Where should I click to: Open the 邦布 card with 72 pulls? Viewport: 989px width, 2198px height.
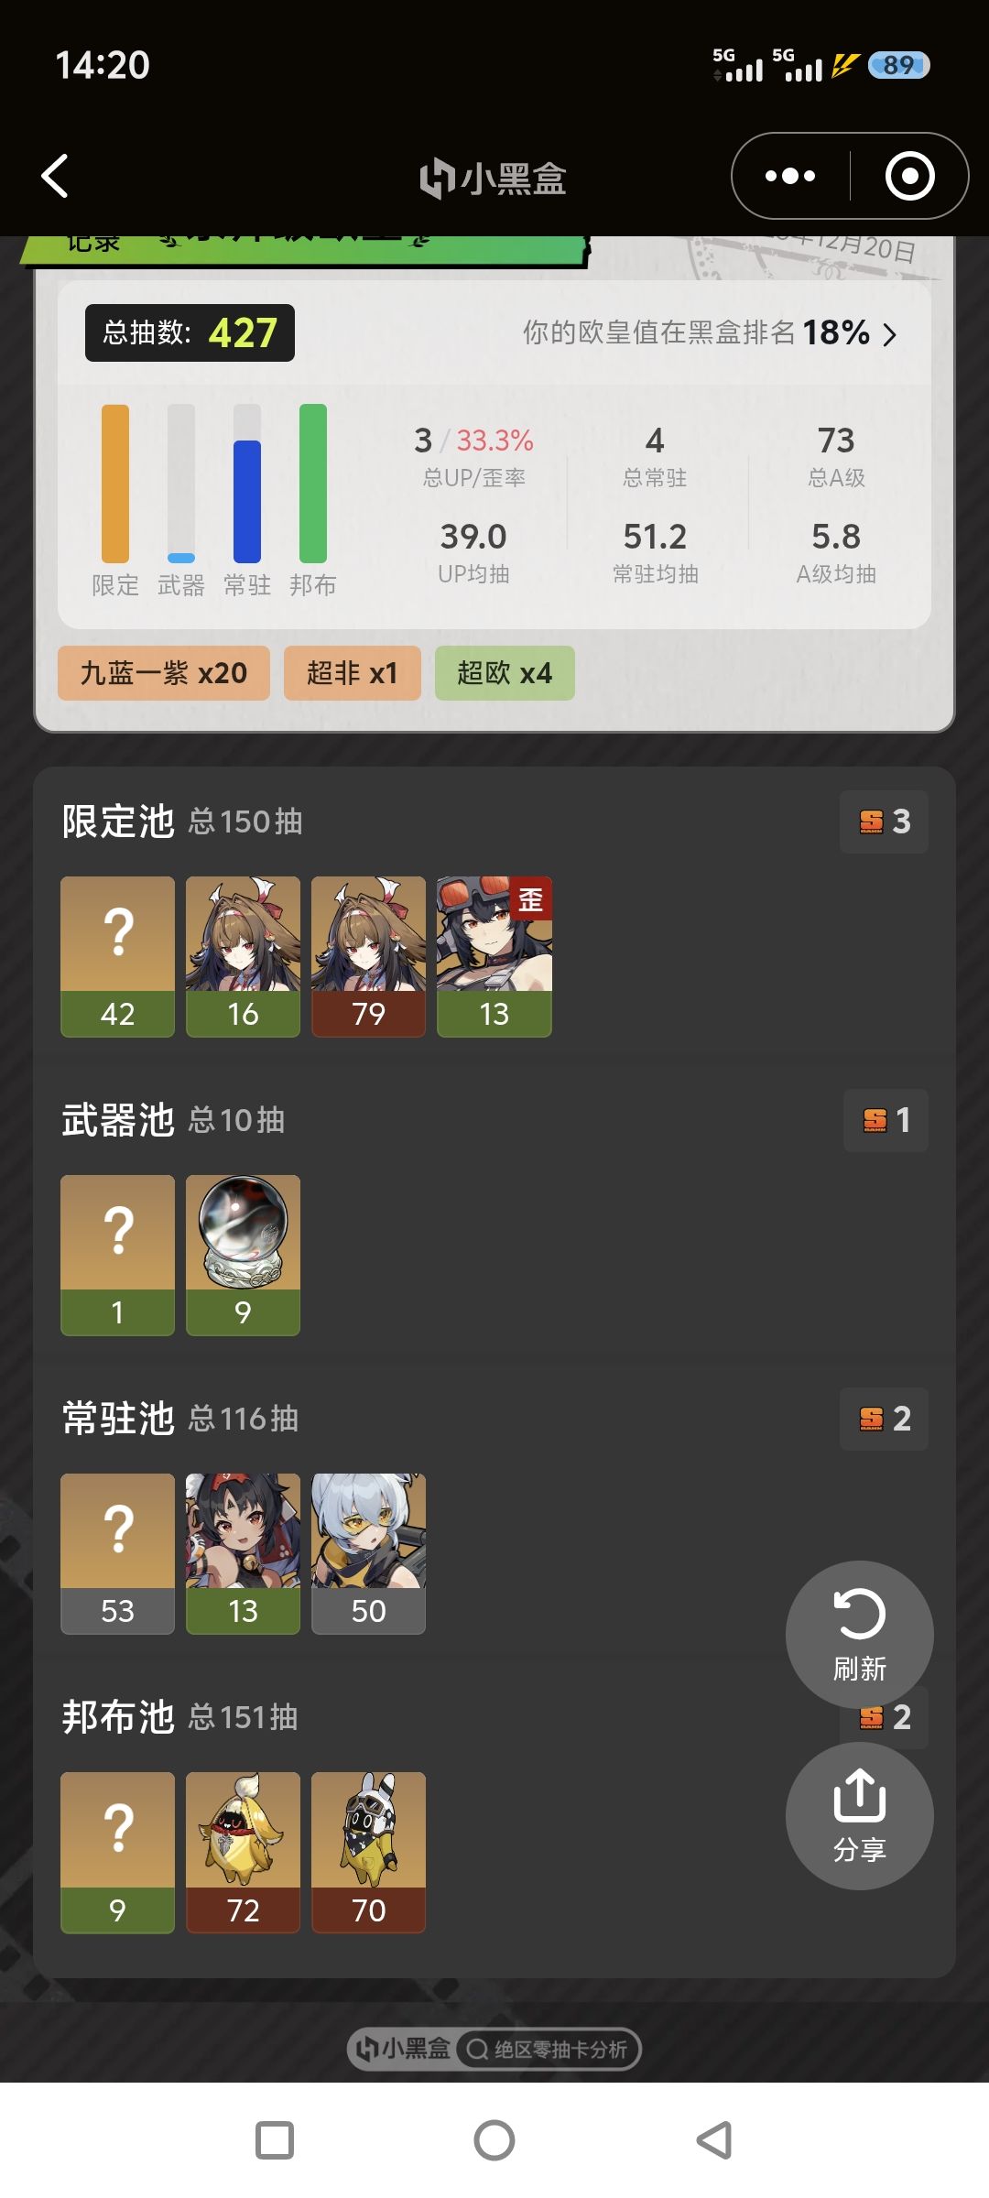point(243,1853)
